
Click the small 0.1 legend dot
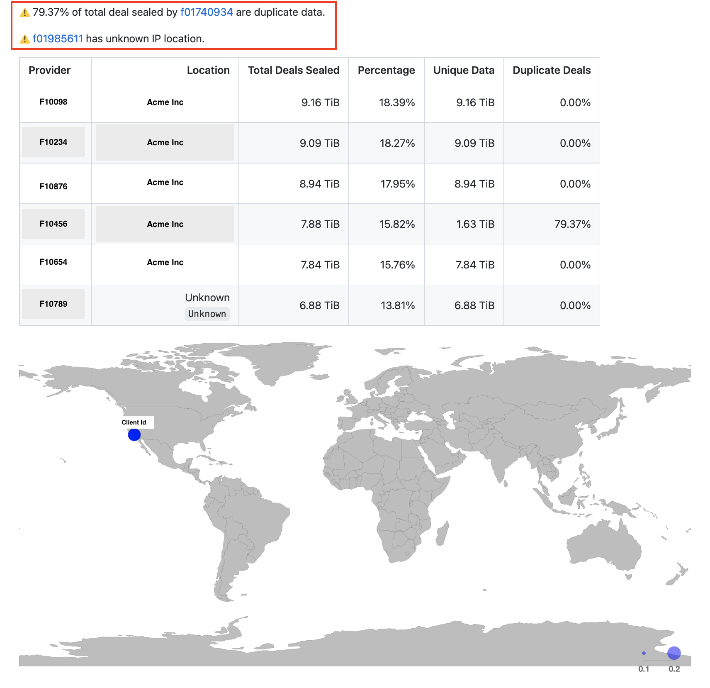click(644, 653)
